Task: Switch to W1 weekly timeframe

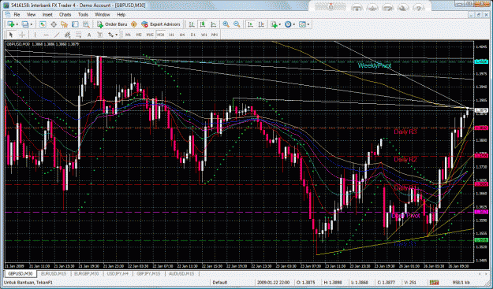Action: 204,35
